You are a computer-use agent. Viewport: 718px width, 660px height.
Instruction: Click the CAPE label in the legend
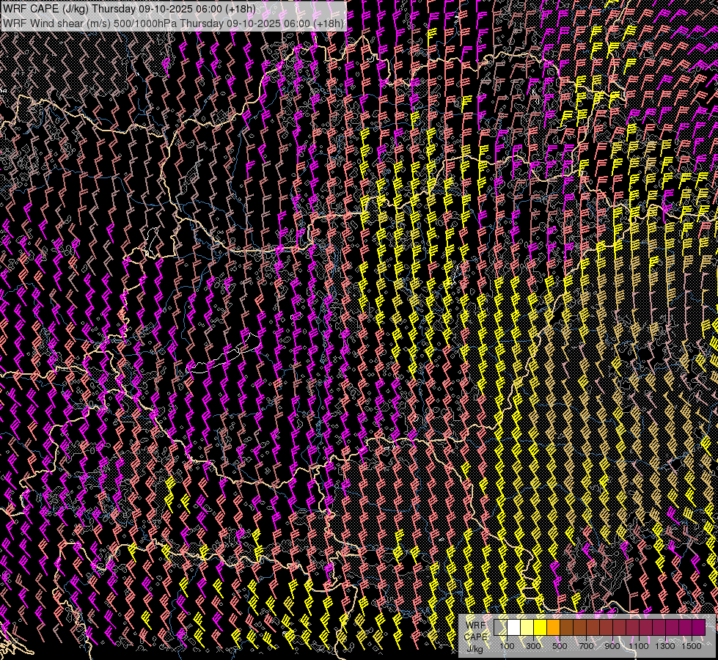476,637
